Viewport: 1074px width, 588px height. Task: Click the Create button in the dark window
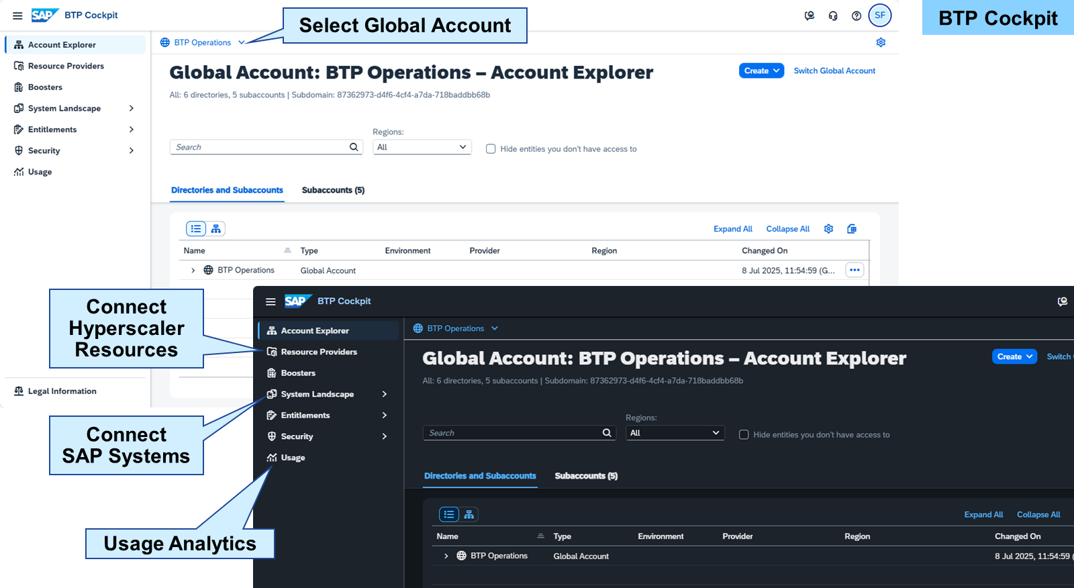coord(1015,356)
